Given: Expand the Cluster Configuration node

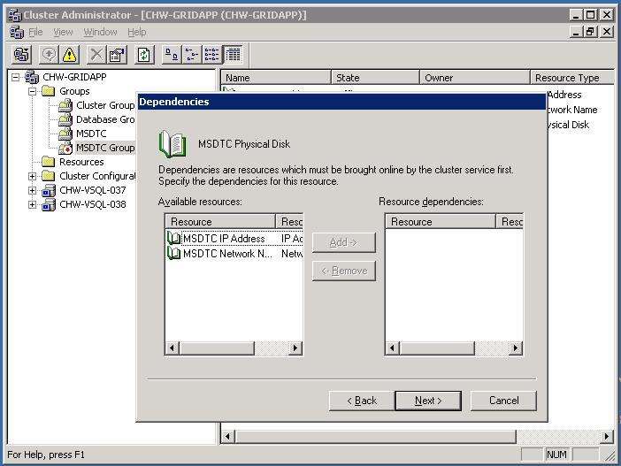Looking at the screenshot, I should coord(33,176).
